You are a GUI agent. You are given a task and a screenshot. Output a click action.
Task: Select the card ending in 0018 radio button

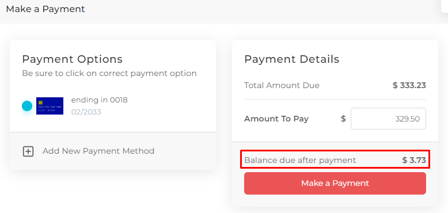click(x=27, y=106)
